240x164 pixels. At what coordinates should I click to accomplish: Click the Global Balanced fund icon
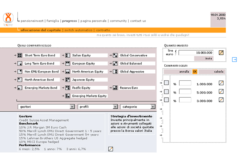(115, 63)
